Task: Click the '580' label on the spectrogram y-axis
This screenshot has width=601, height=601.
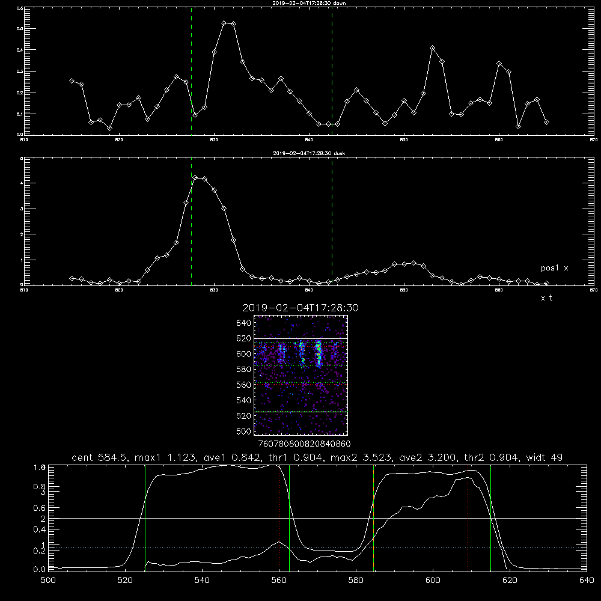Action: click(x=244, y=370)
